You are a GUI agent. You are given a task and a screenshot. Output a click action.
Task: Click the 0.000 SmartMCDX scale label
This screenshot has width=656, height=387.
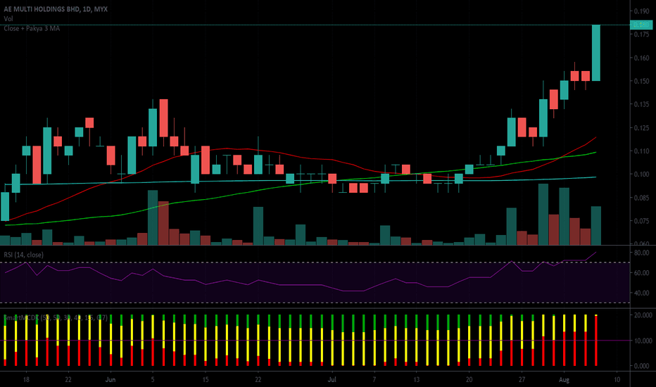[642, 366]
